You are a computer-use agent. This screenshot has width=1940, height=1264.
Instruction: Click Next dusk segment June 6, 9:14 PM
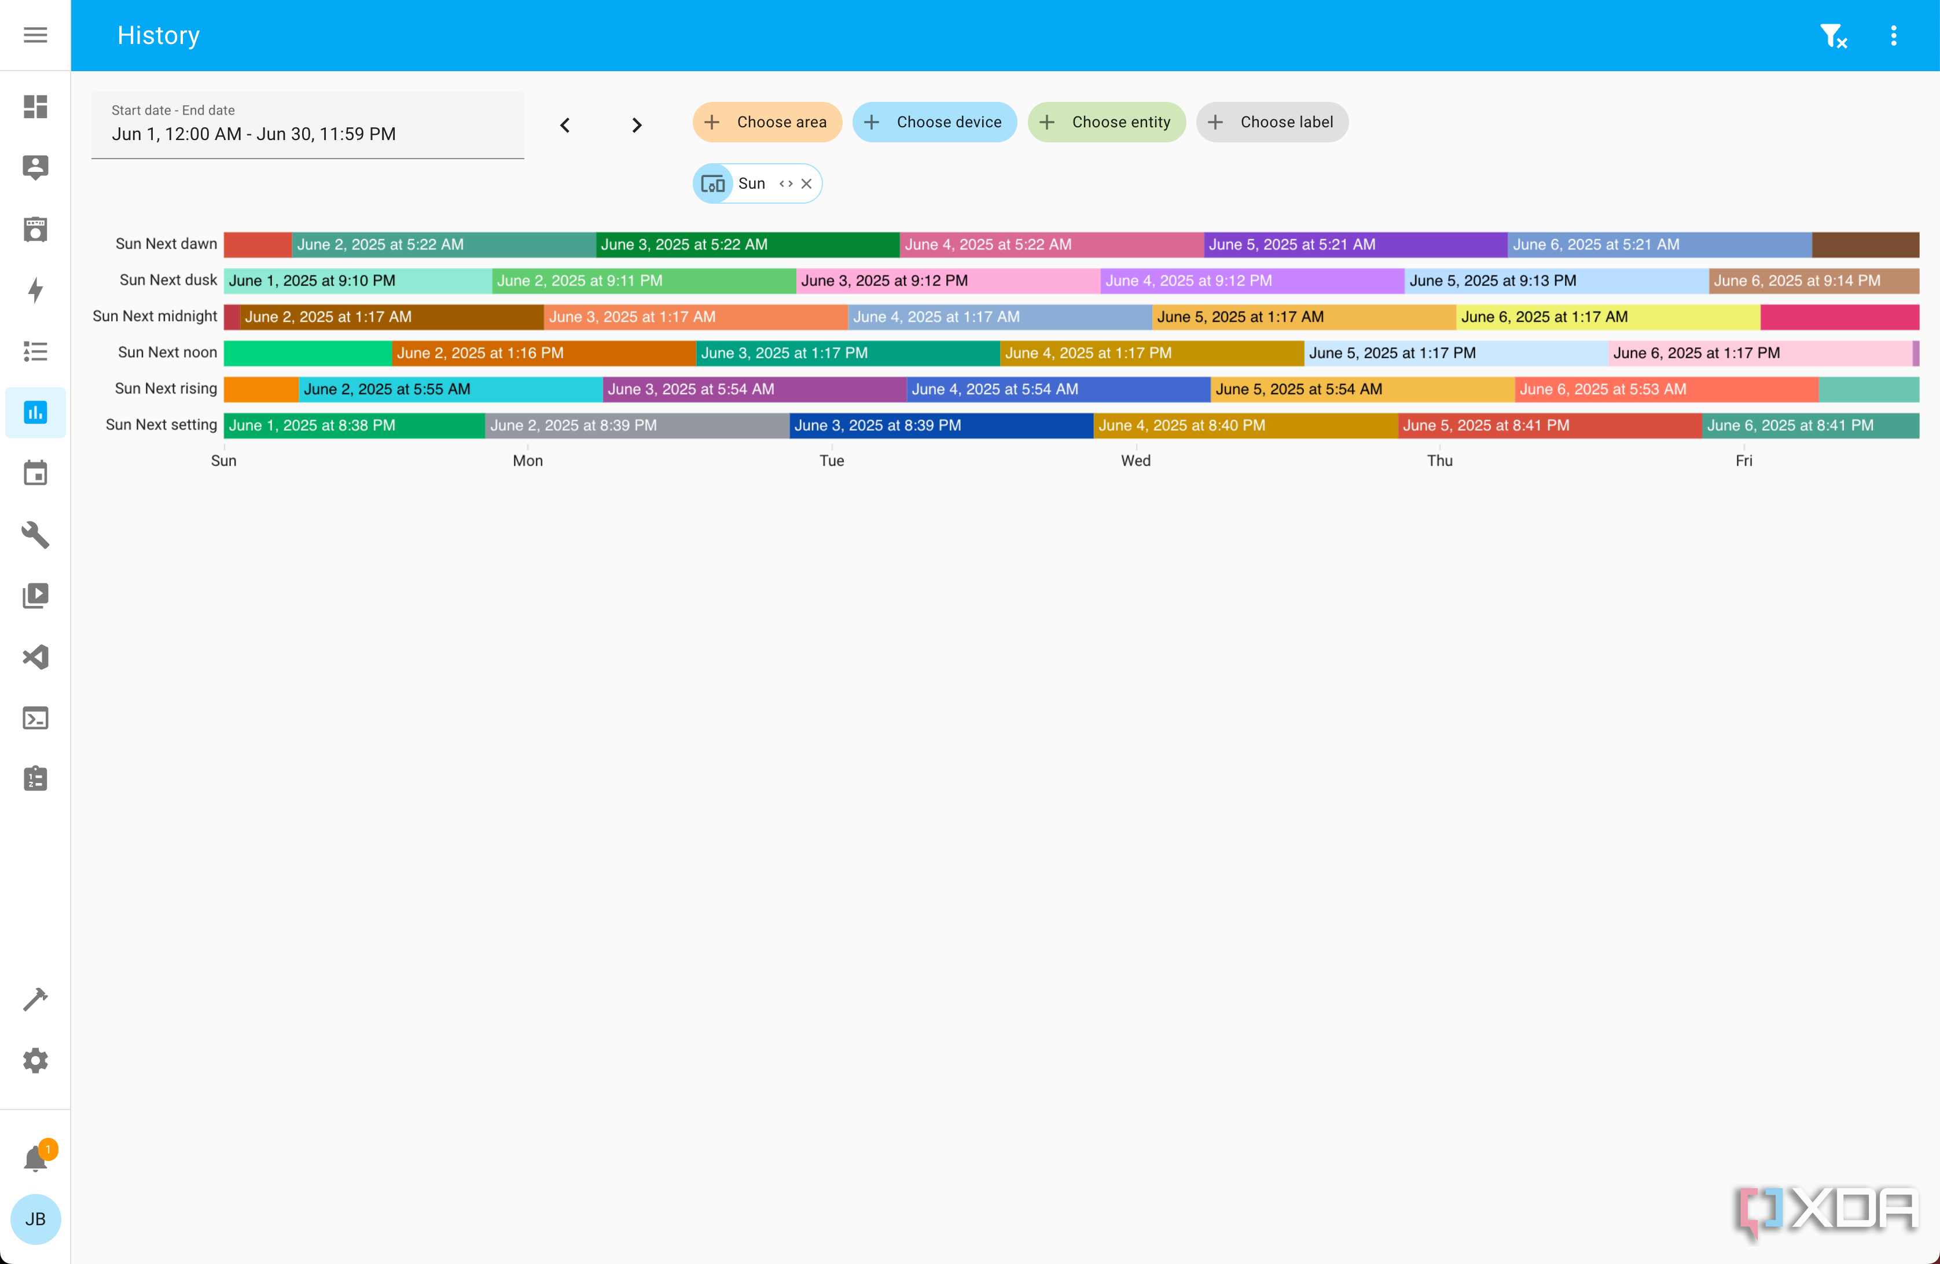1814,280
